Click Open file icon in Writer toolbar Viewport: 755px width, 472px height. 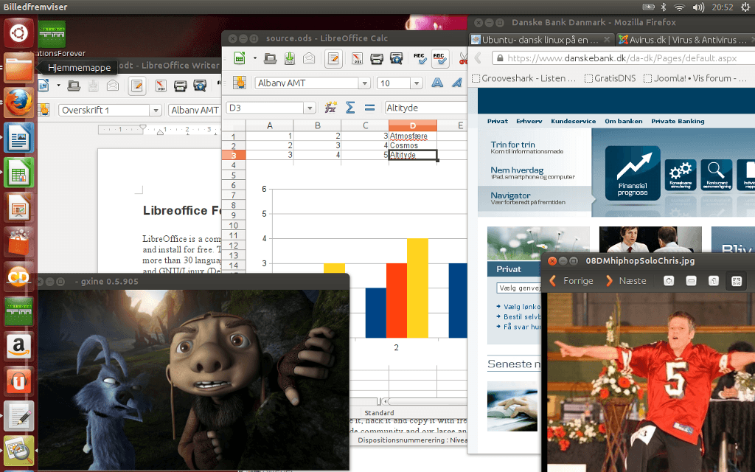[74, 86]
